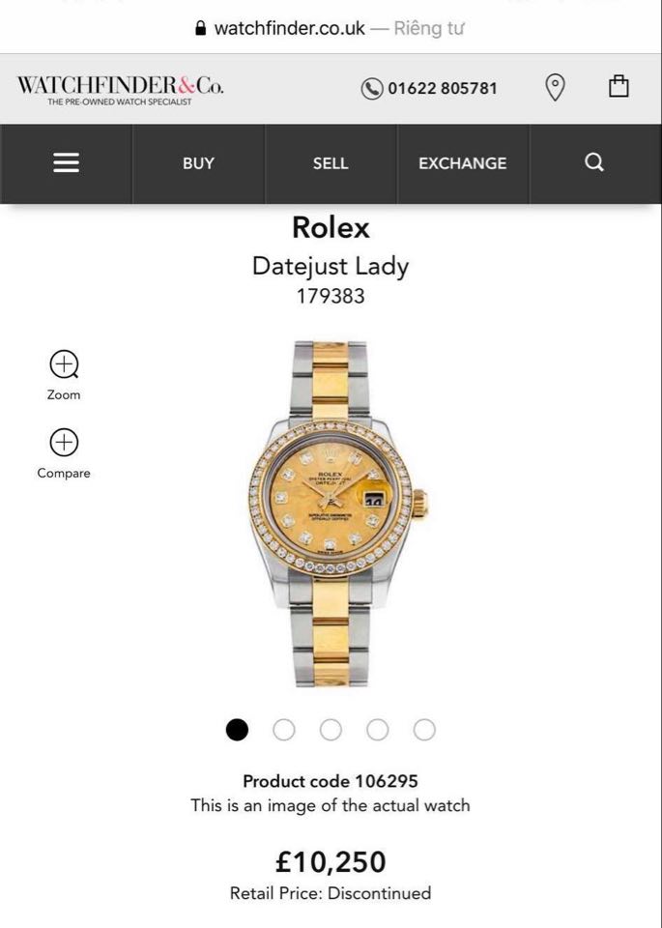Click the Compare plus icon
The height and width of the screenshot is (928, 662).
(64, 442)
